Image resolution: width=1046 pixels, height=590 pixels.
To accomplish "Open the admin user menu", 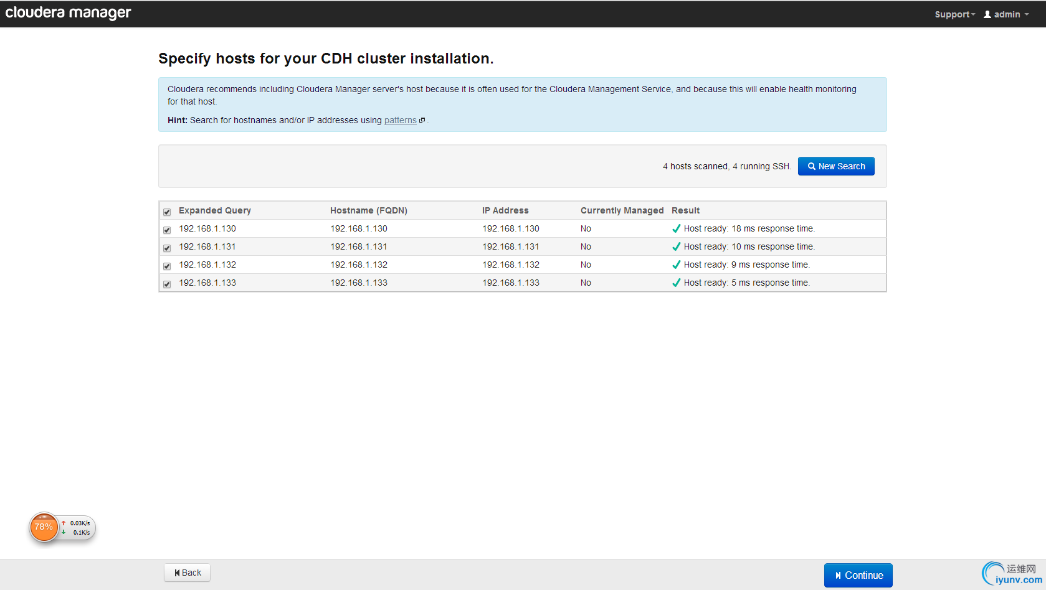I will tap(1006, 14).
